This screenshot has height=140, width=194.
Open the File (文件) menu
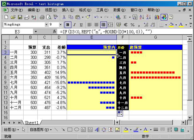(x=17, y=10)
